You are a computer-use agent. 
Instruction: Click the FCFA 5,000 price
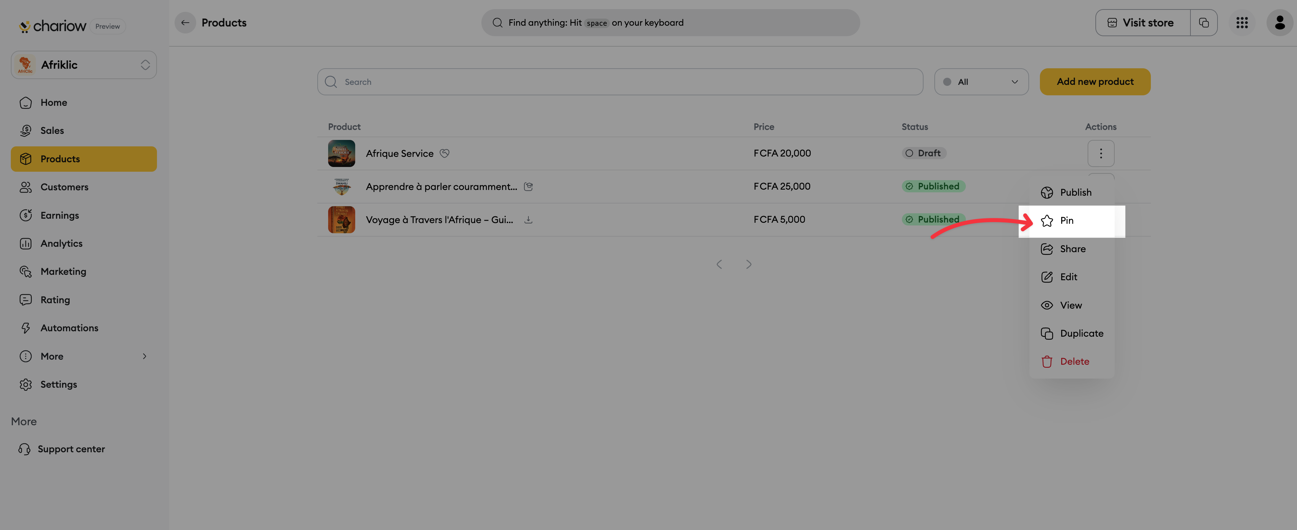pos(779,220)
